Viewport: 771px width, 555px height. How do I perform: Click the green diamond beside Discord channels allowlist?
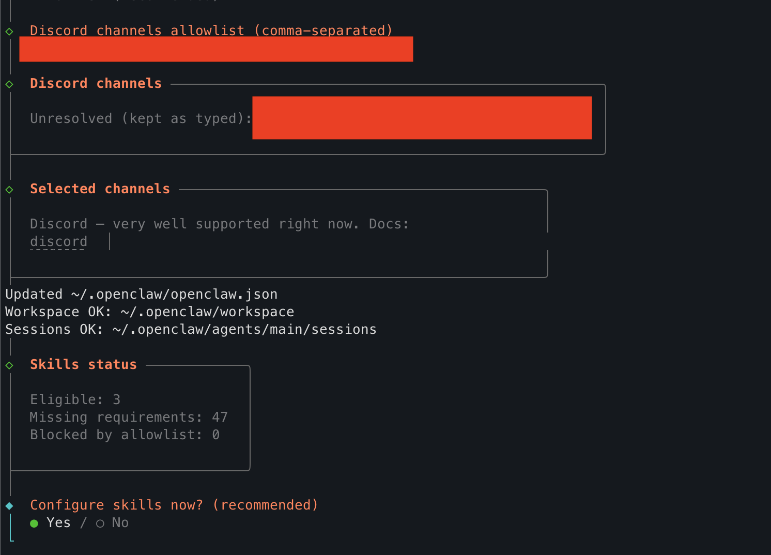click(9, 32)
